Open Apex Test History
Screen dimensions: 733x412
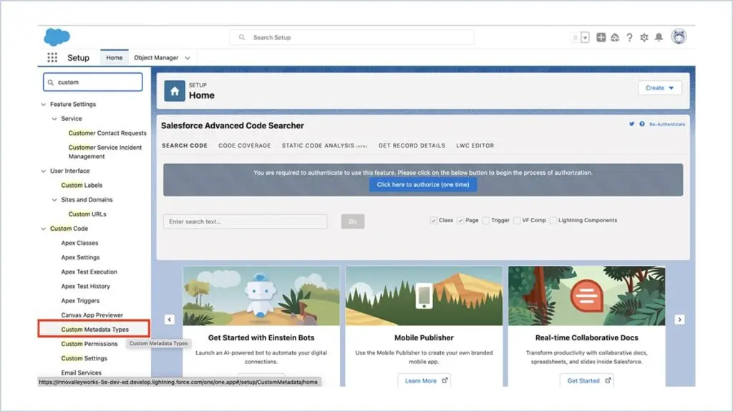(x=86, y=287)
